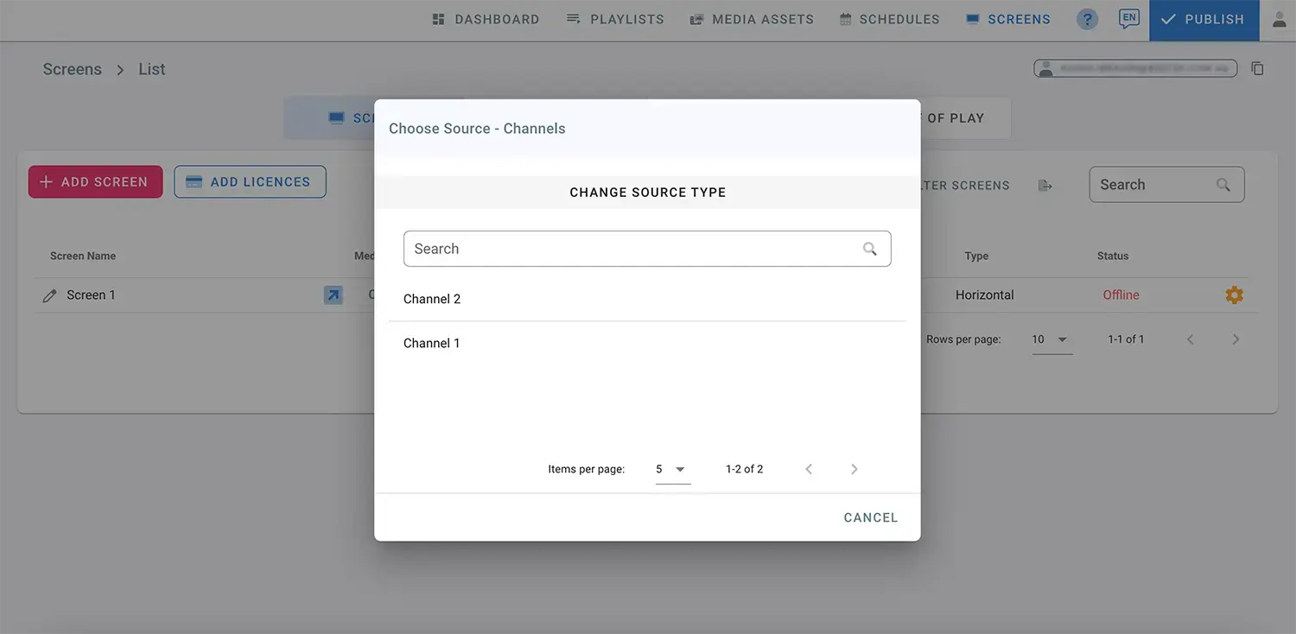Click the magnifier icon in dialog search

pos(869,249)
